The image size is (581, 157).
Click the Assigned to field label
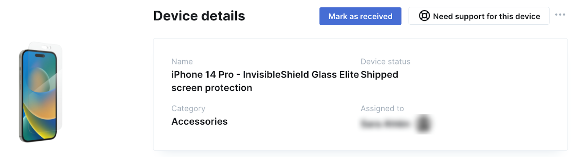click(382, 108)
